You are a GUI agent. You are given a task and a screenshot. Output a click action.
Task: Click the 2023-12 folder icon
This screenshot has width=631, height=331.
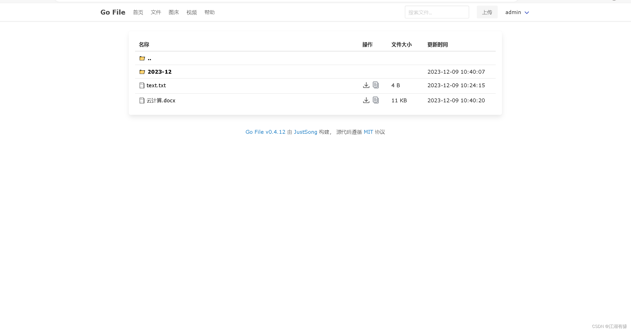(142, 72)
